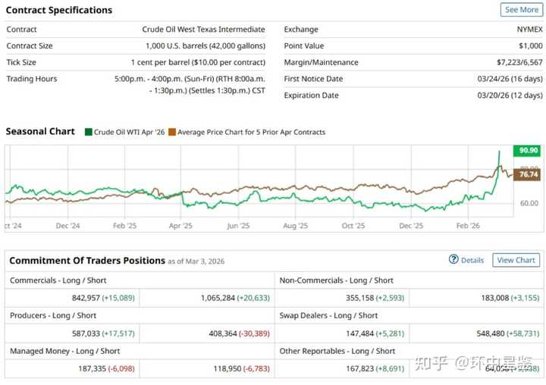Click the brown 76.74 price tag
This screenshot has width=546, height=385.
point(528,174)
